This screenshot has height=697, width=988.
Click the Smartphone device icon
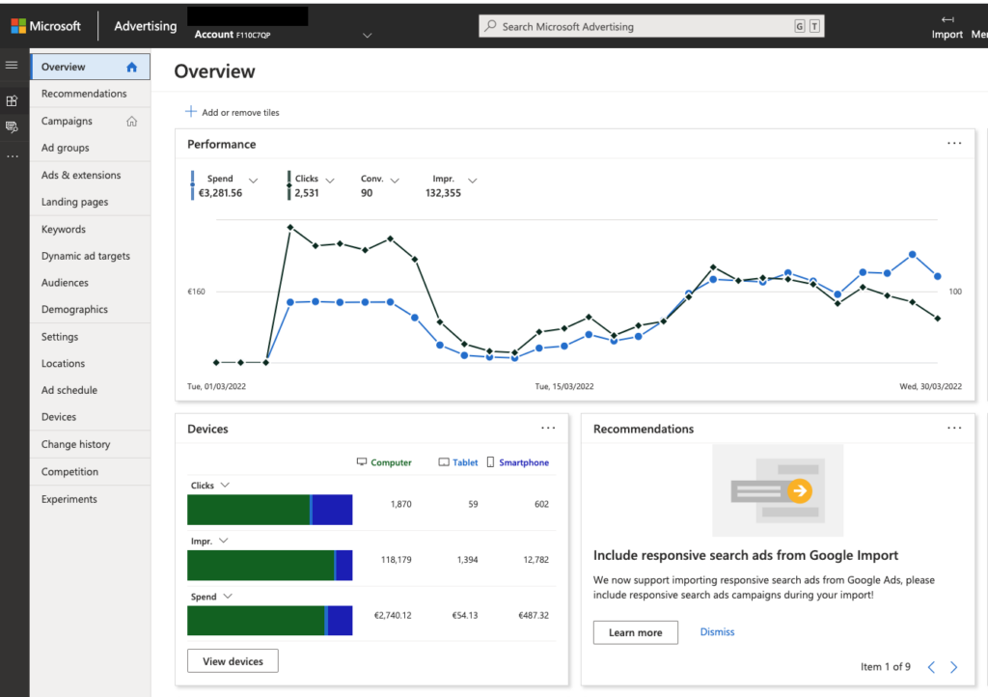pyautogui.click(x=490, y=462)
